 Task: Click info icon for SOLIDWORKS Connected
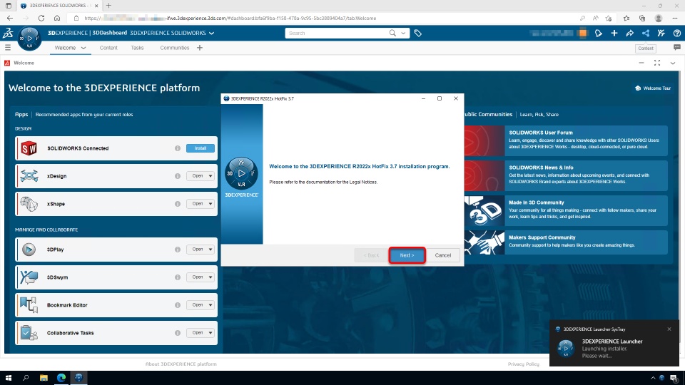(178, 148)
